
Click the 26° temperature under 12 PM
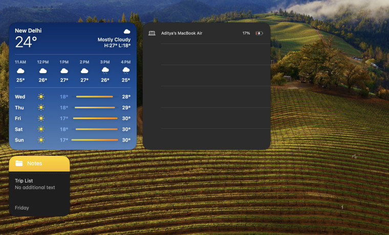pyautogui.click(x=43, y=80)
